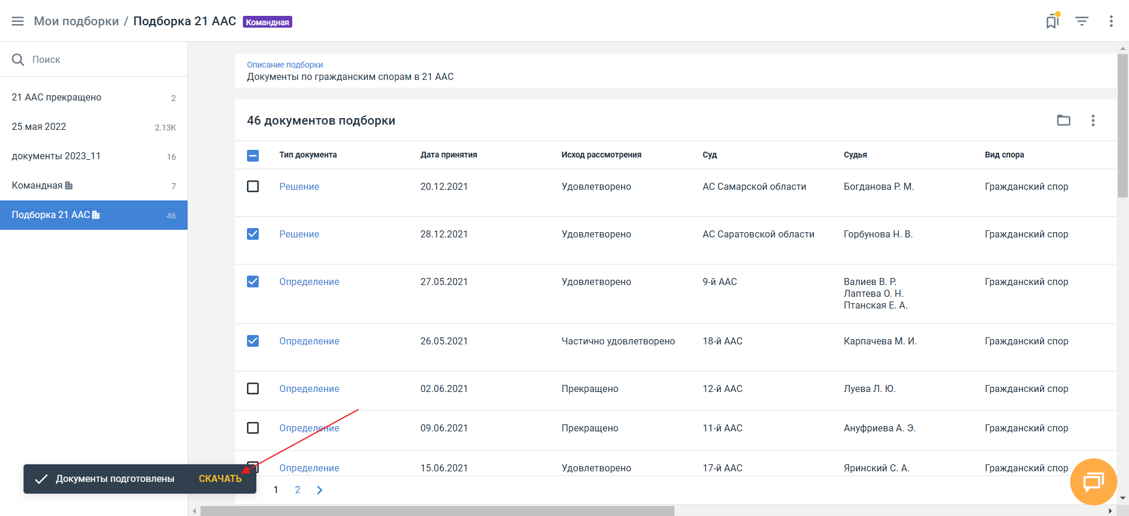Click '9-й ААС' court cell

(x=720, y=282)
